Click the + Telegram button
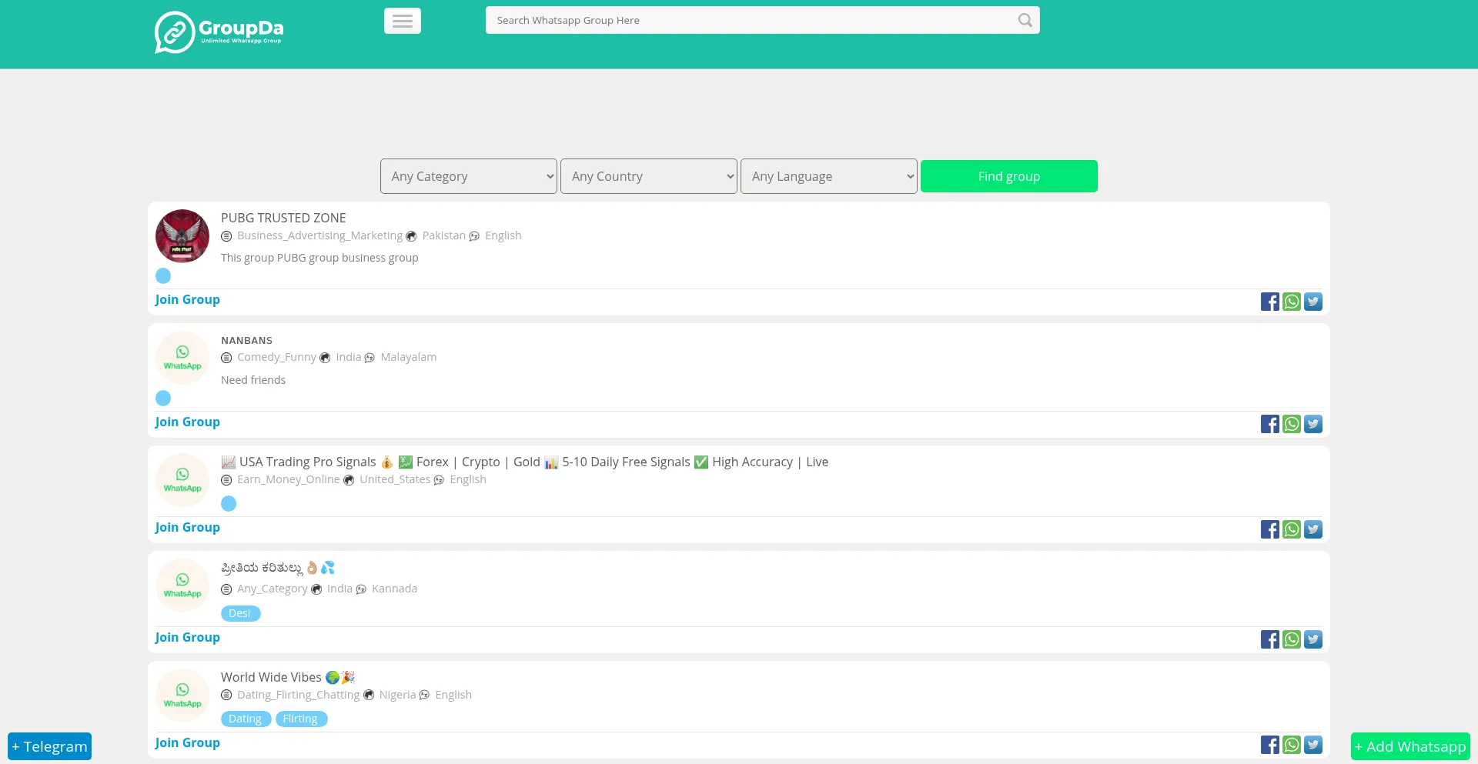Viewport: 1478px width, 764px height. pyautogui.click(x=49, y=746)
